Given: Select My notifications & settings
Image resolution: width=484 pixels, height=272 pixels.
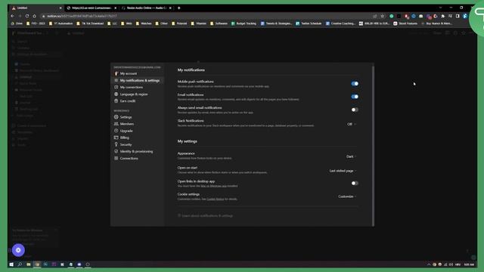Looking at the screenshot, I should [138, 81].
